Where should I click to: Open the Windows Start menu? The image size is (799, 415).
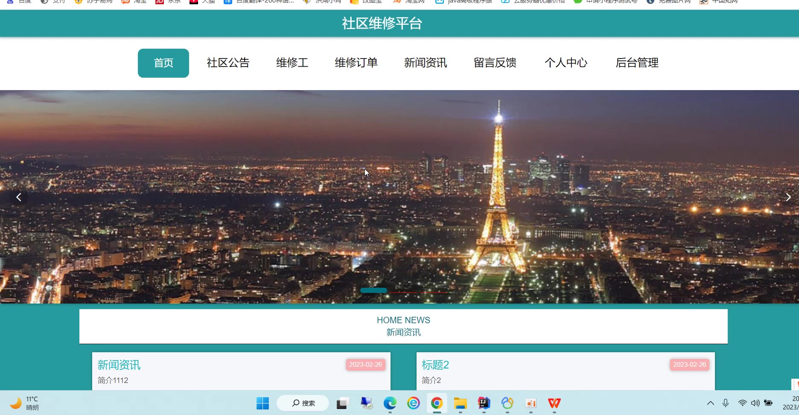(x=262, y=403)
